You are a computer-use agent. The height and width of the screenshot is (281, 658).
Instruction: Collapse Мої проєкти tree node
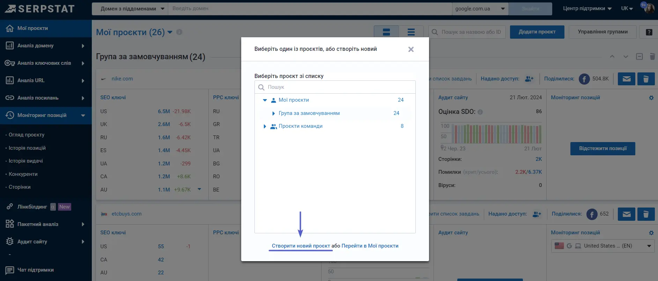point(265,100)
